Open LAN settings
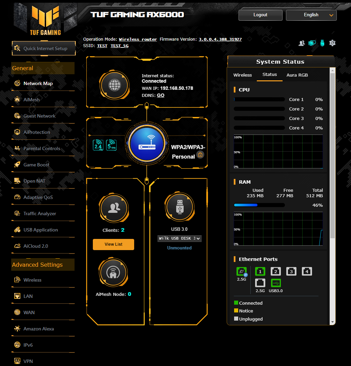The image size is (351, 366). point(43,296)
